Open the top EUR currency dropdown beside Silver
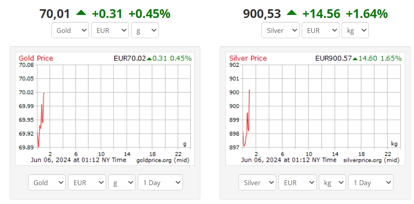 pyautogui.click(x=321, y=30)
